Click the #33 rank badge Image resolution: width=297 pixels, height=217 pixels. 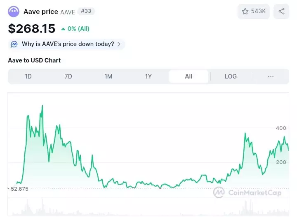[86, 11]
